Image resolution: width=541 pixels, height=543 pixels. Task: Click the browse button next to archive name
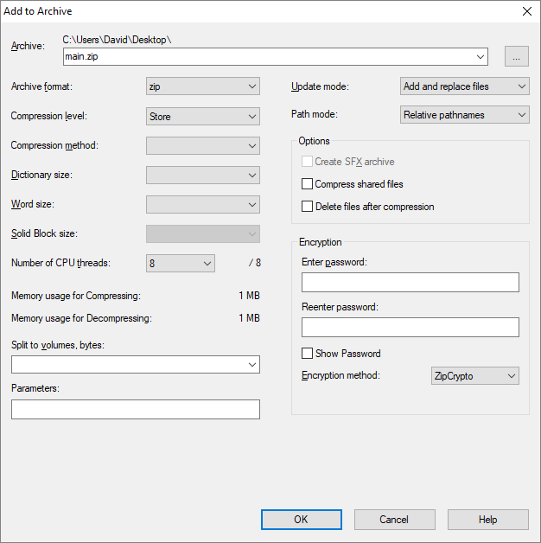[x=516, y=56]
